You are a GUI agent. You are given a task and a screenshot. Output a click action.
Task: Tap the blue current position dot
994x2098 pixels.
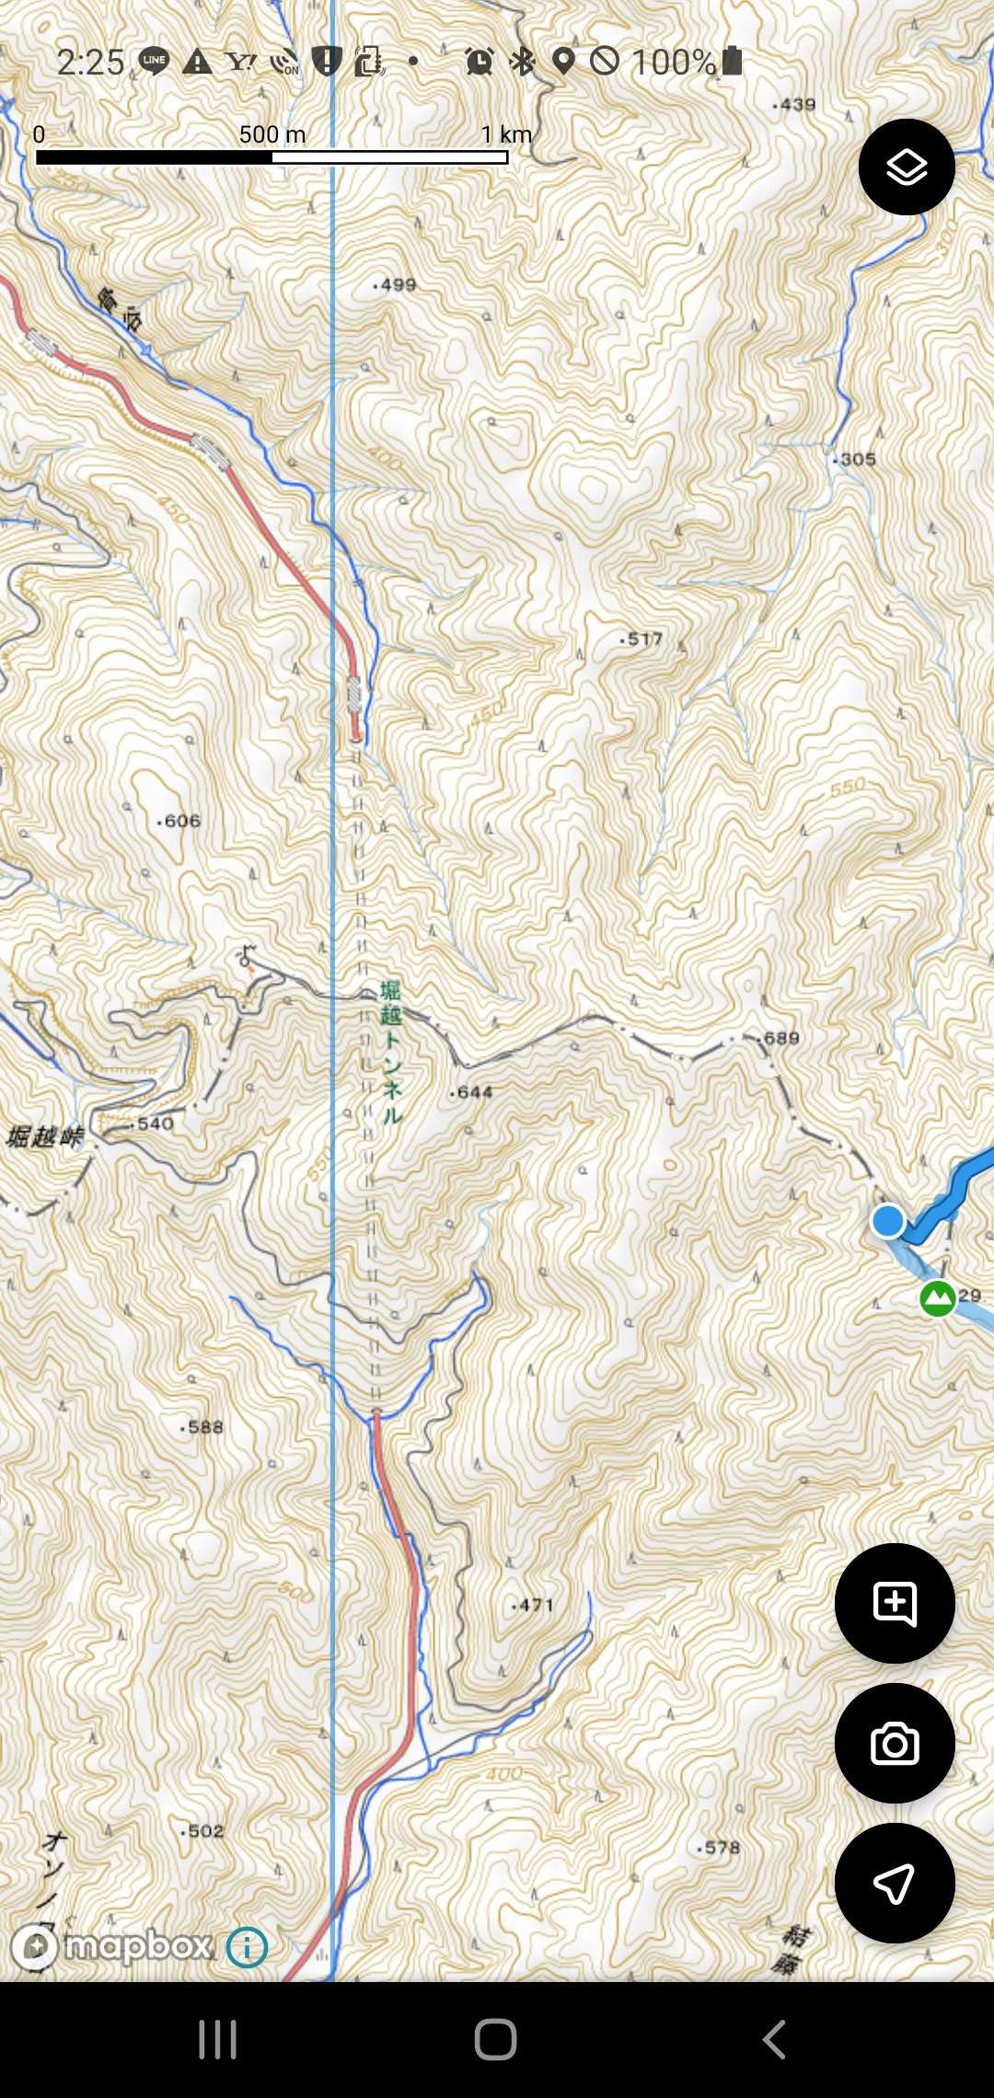click(888, 1221)
